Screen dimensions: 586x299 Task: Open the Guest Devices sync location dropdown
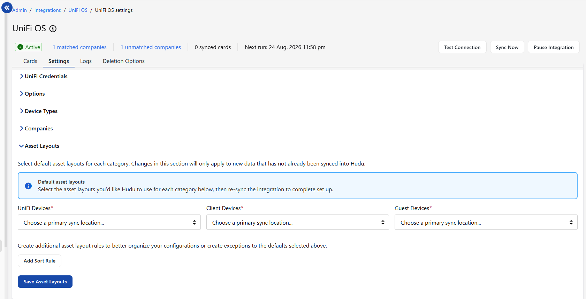click(x=486, y=223)
